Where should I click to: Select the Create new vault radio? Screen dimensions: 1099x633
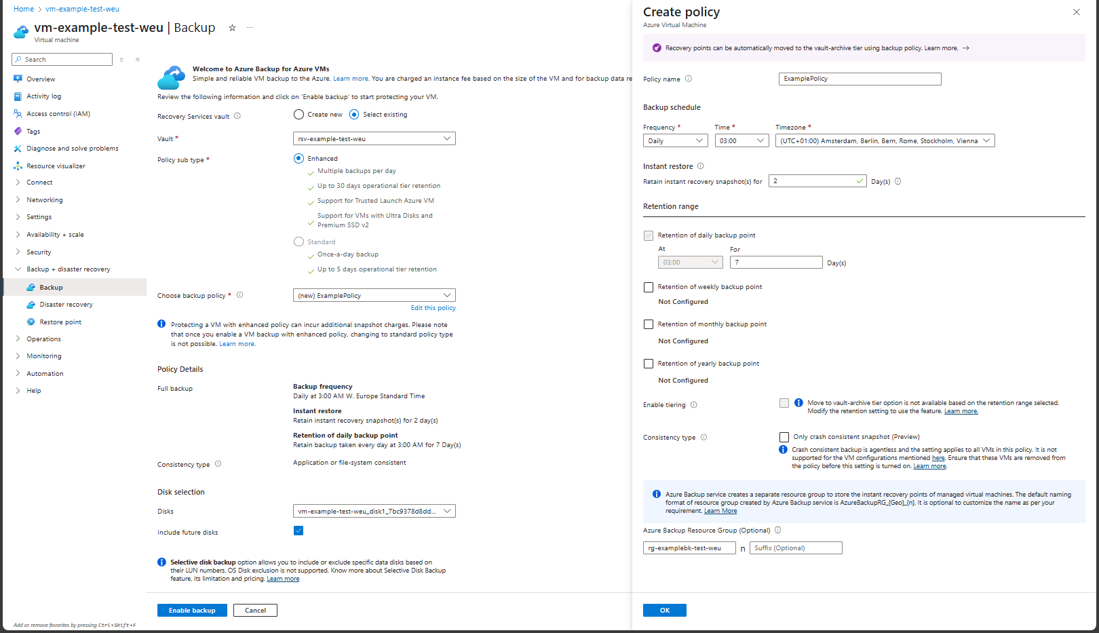click(x=298, y=115)
